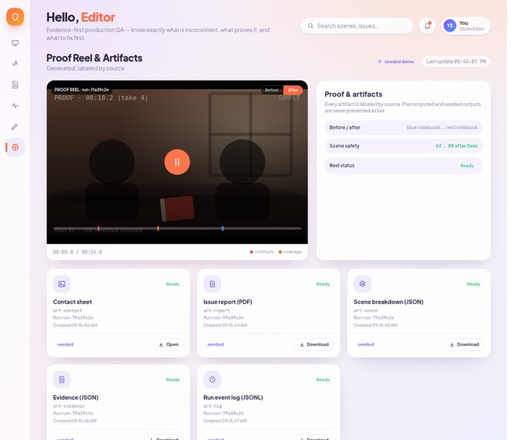Click Ready status on Contact sheet card
The image size is (511, 440).
tap(173, 284)
